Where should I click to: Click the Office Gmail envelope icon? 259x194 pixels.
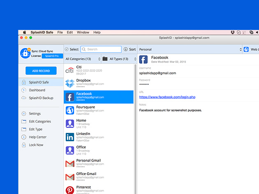pos(70,177)
